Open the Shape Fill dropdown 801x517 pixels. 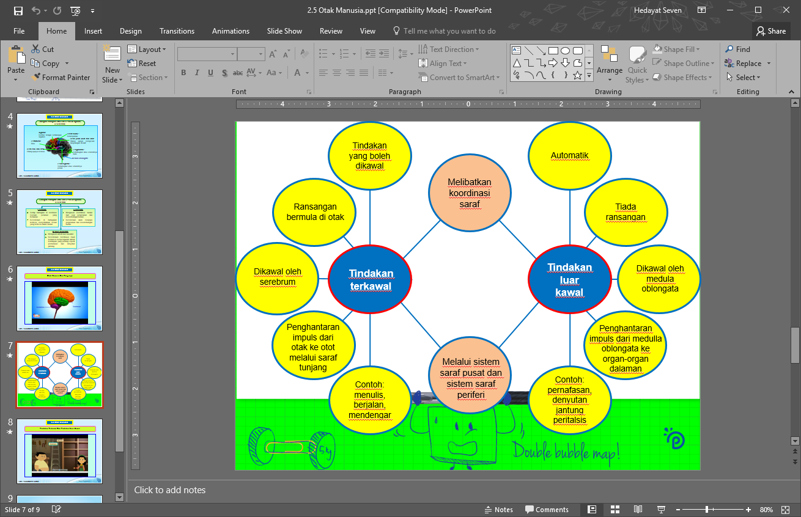(676, 50)
